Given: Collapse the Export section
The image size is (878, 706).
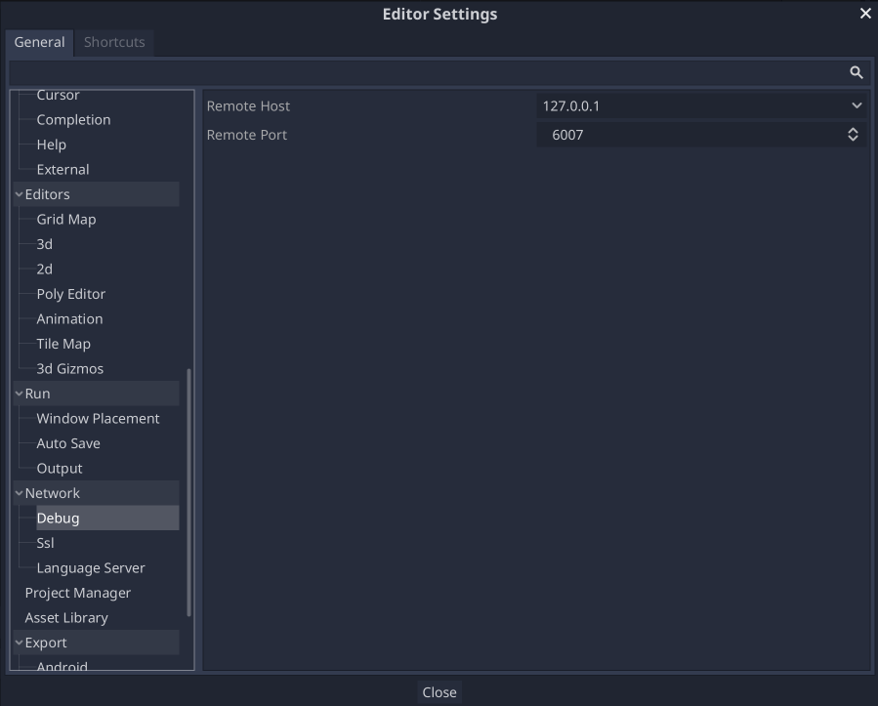Looking at the screenshot, I should click(18, 642).
